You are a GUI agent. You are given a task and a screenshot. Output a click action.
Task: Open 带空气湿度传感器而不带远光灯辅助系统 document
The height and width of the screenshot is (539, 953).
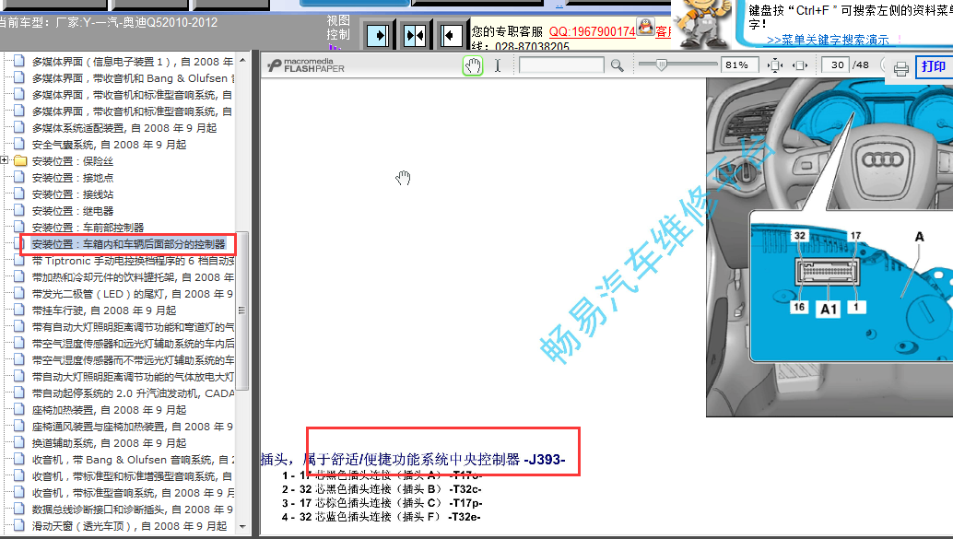coord(133,360)
